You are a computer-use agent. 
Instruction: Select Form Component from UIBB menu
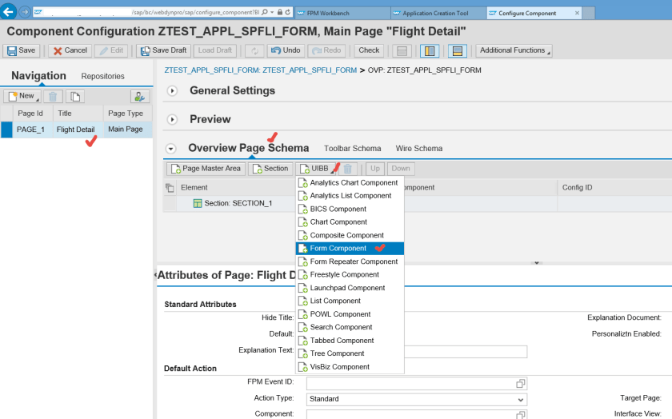click(x=350, y=249)
